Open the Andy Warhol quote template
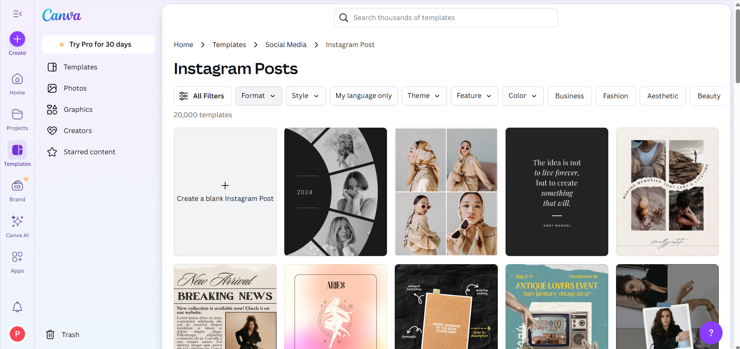The height and width of the screenshot is (349, 740). 557,192
